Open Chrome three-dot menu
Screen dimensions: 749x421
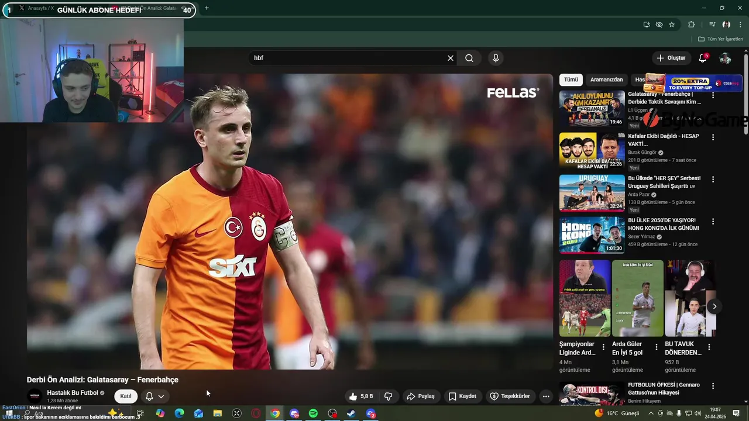tap(740, 25)
